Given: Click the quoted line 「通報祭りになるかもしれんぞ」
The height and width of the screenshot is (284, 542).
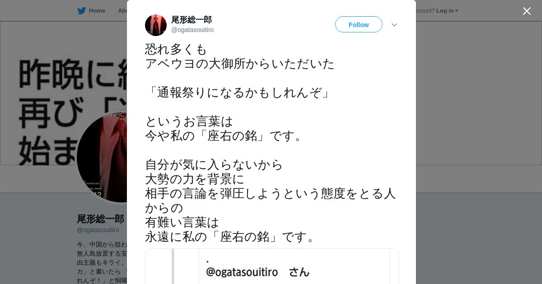Looking at the screenshot, I should (x=239, y=92).
